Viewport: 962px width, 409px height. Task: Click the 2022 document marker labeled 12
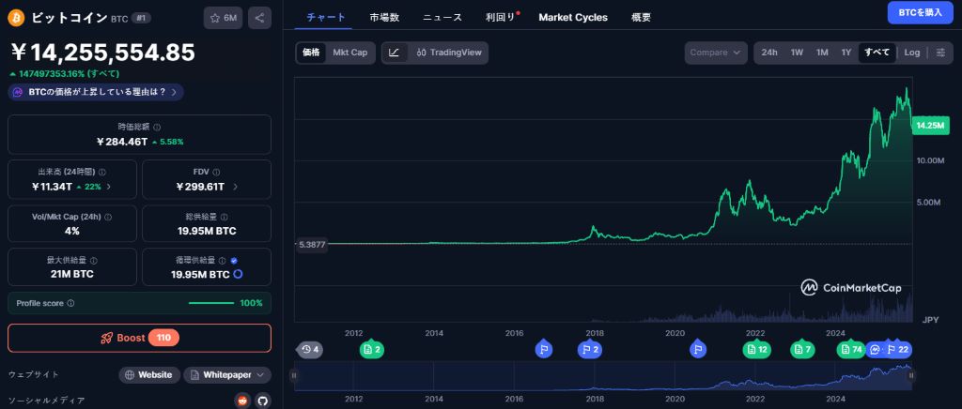(x=758, y=350)
